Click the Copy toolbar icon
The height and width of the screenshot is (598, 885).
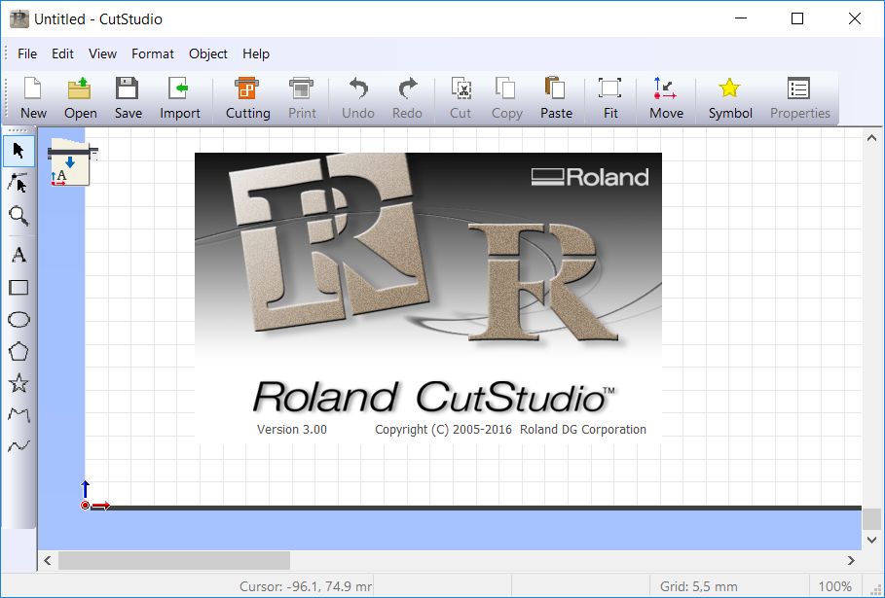click(x=507, y=97)
